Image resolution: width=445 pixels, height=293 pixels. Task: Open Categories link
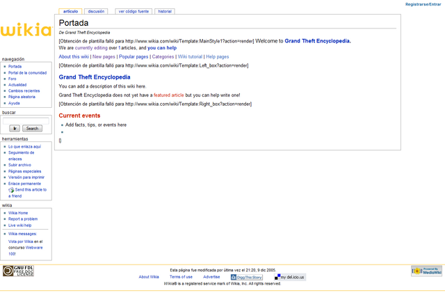[163, 56]
